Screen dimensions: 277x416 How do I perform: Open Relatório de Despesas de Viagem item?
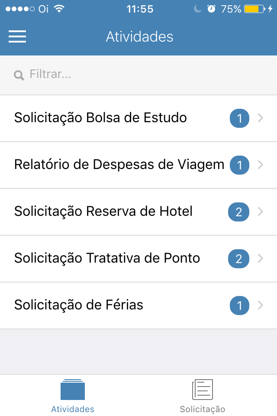point(138,165)
